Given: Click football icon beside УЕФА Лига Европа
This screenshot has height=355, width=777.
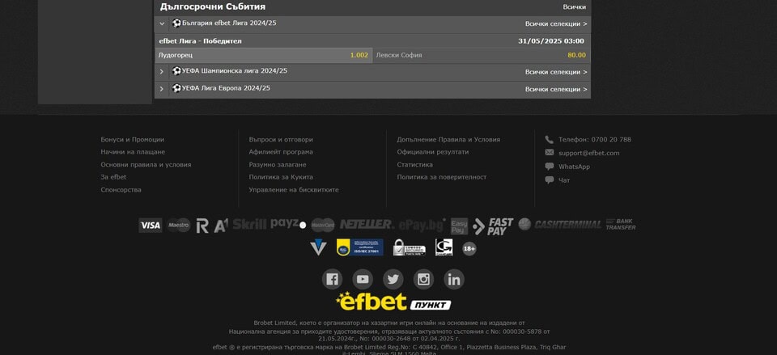Looking at the screenshot, I should pos(176,89).
